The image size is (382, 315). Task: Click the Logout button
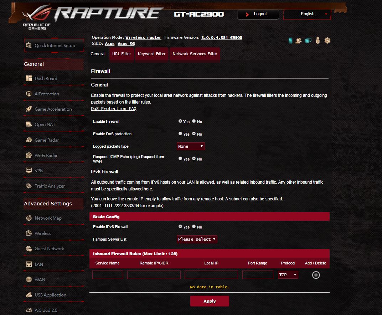258,14
